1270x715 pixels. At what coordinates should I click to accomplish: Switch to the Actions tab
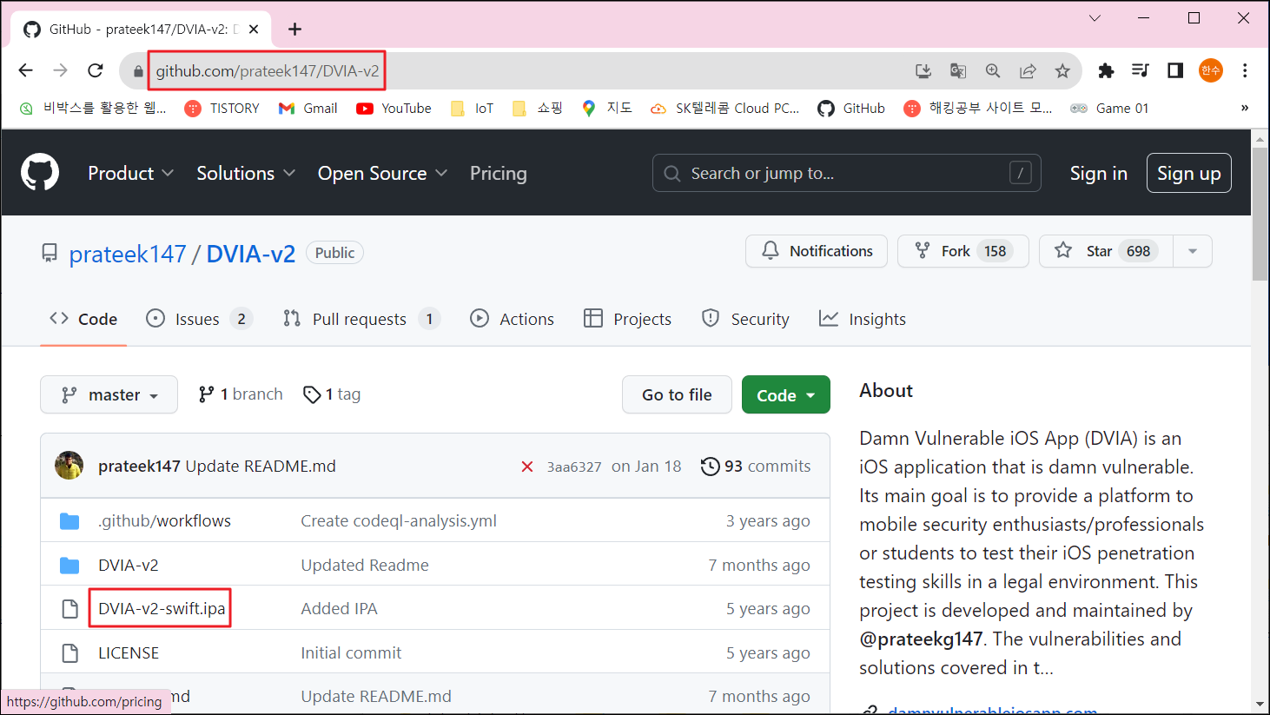pos(512,319)
